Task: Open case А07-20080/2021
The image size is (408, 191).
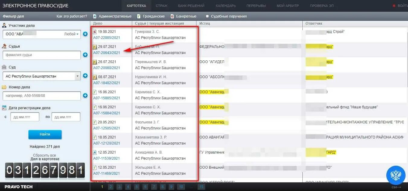Action: pyautogui.click(x=107, y=68)
